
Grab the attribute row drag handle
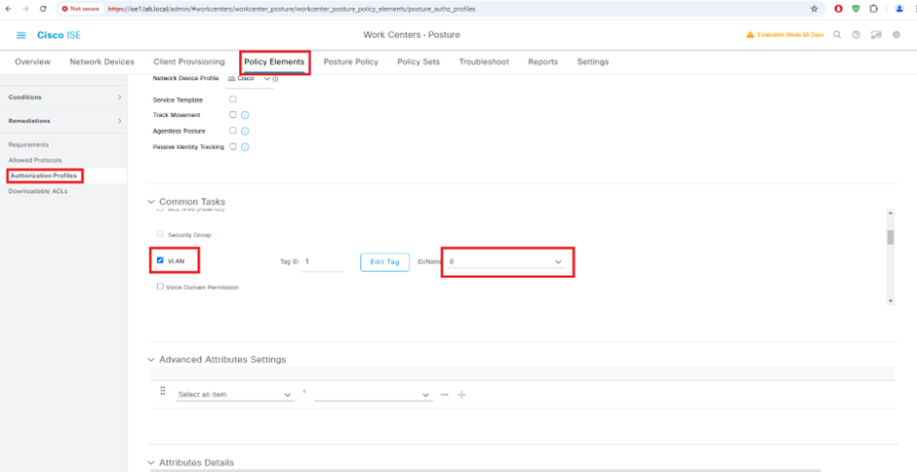click(163, 391)
